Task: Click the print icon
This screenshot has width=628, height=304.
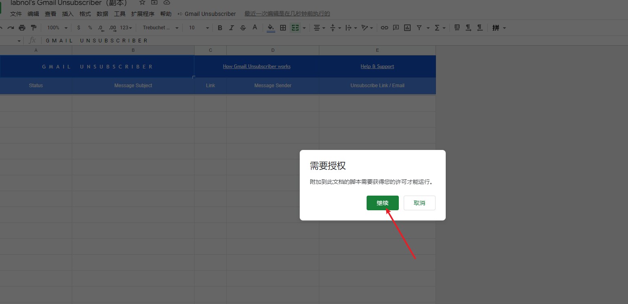Action: click(x=22, y=28)
